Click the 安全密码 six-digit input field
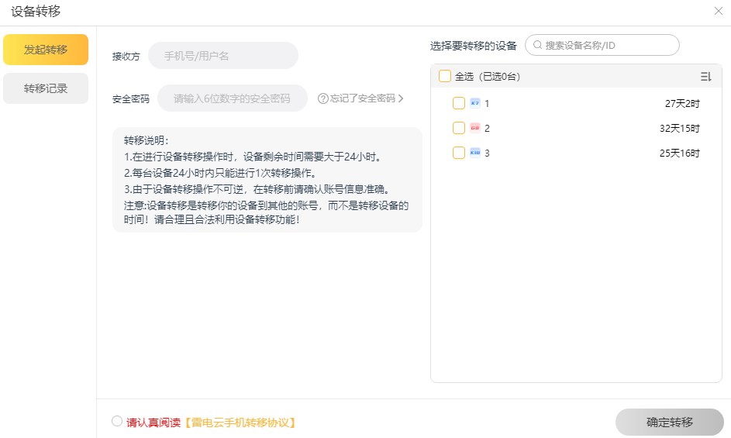This screenshot has width=731, height=438. pos(232,98)
